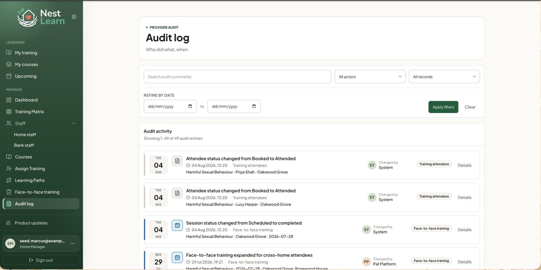This screenshot has height=270, width=541.
Task: Click the Face-to-face training clipboard icon
Action: point(9,192)
